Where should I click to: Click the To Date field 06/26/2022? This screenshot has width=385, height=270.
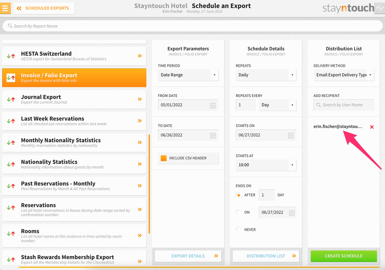click(x=188, y=135)
